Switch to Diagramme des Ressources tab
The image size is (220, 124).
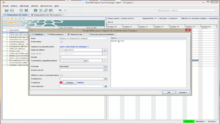click(x=47, y=15)
